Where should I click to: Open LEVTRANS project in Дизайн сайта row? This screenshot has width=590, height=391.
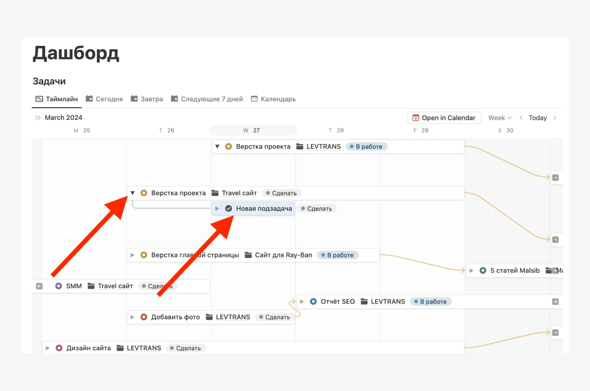144,348
